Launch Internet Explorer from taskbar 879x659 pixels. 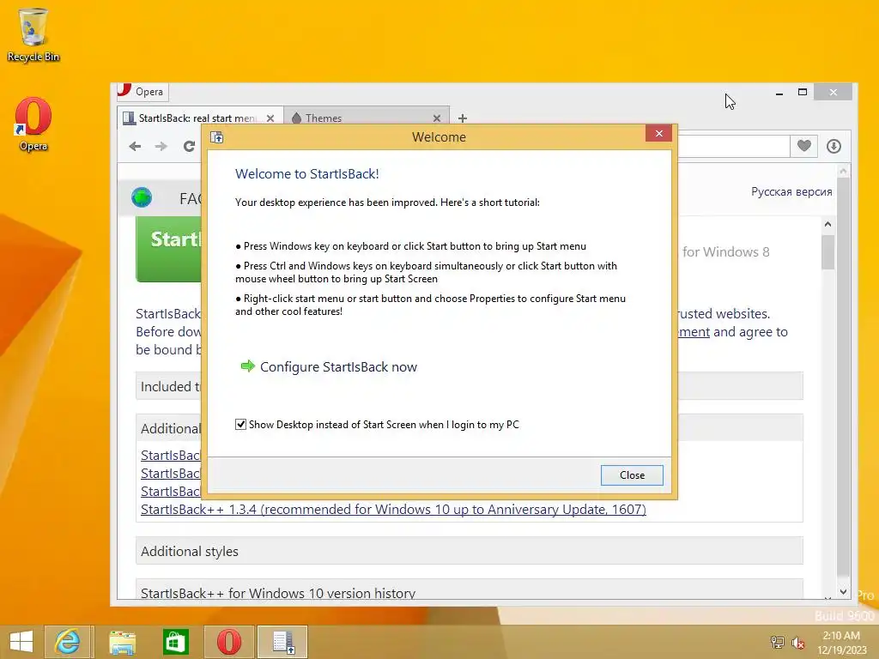click(67, 642)
